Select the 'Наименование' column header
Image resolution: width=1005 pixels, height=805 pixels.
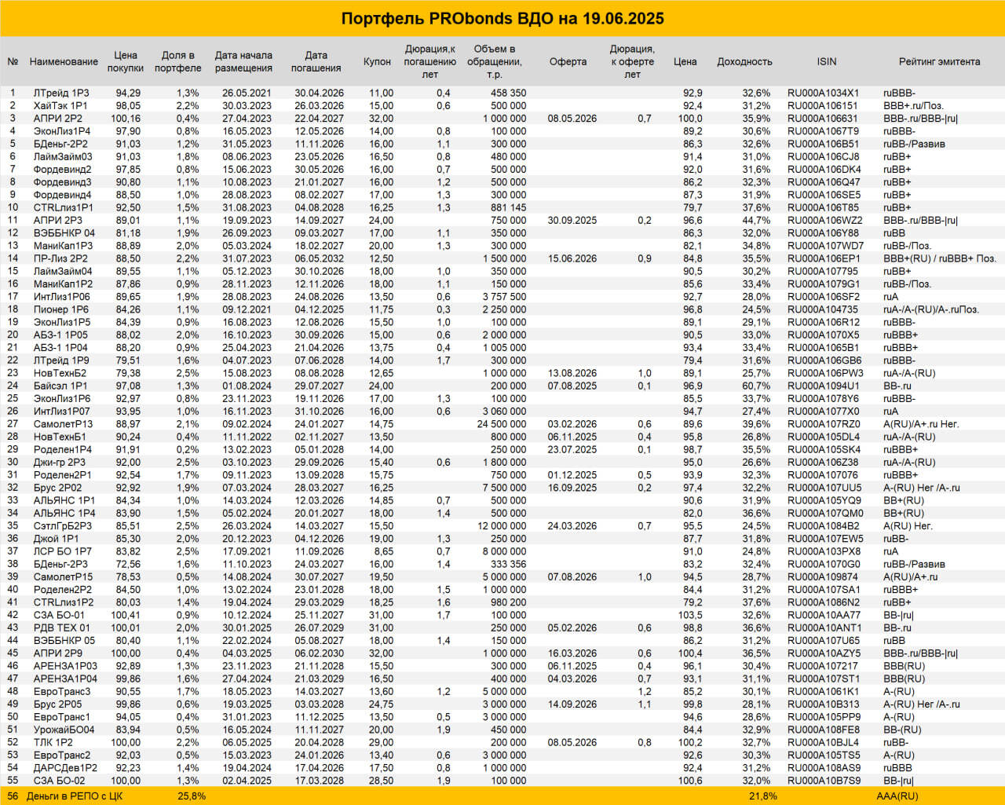click(64, 62)
